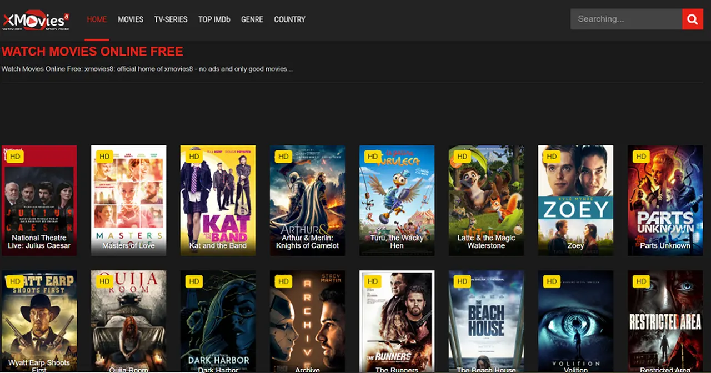Click the HD badge on Volition
711x373 pixels.
552,281
